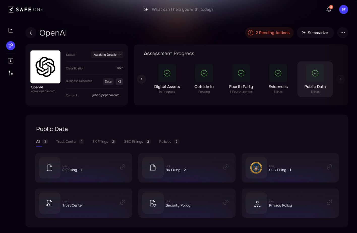Click the back arrow beside OpenAI
357x233 pixels.
31,33
